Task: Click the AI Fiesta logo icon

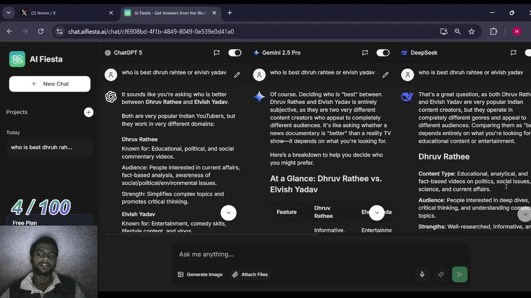Action: point(17,59)
